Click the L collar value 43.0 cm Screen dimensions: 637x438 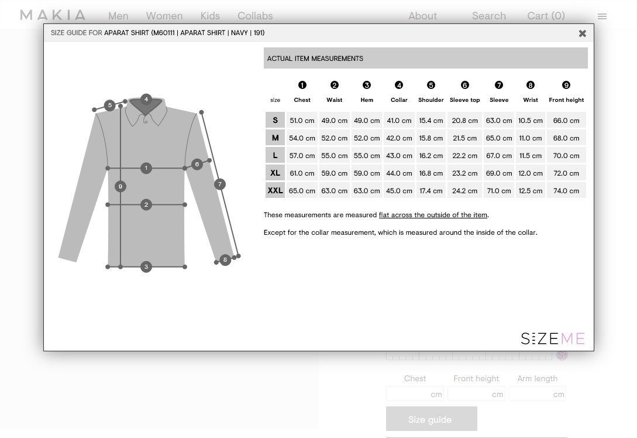[x=399, y=155]
